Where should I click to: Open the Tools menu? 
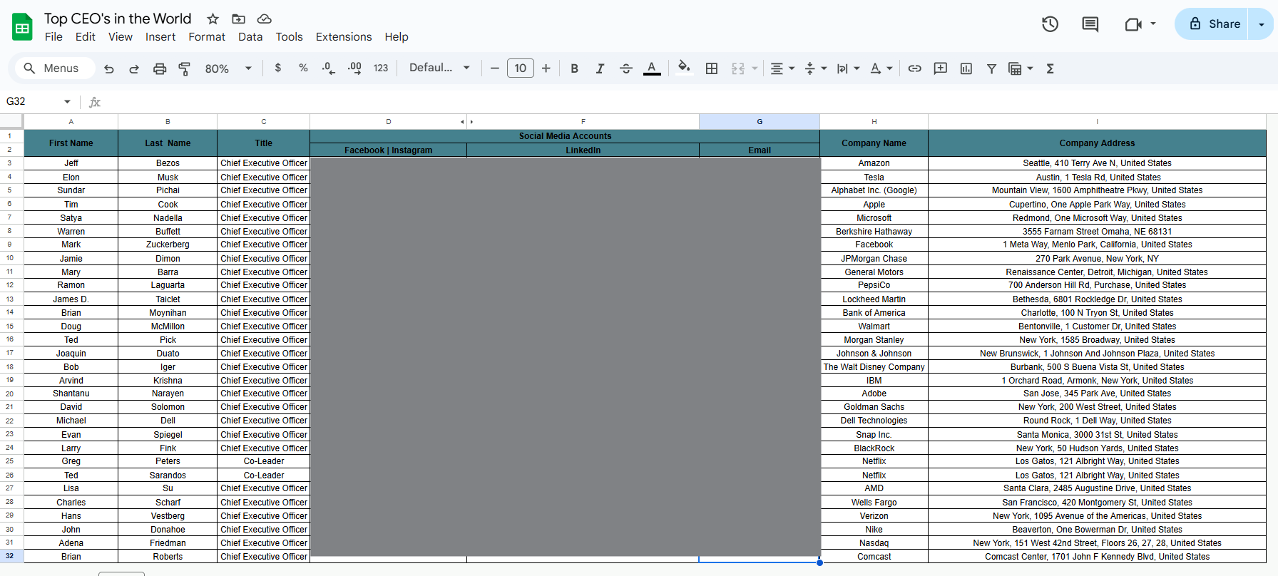tap(290, 37)
